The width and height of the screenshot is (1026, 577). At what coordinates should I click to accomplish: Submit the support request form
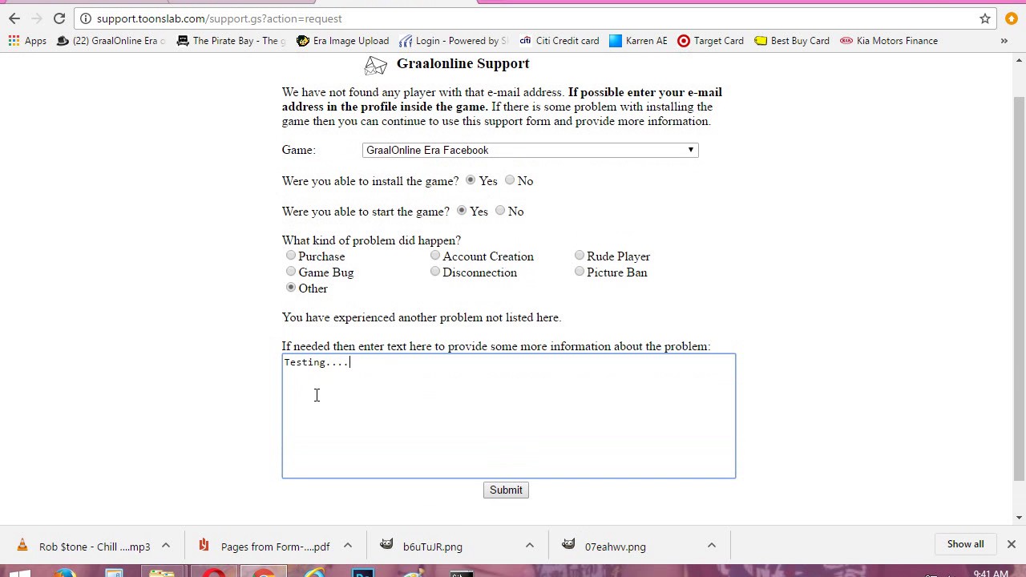click(x=506, y=490)
